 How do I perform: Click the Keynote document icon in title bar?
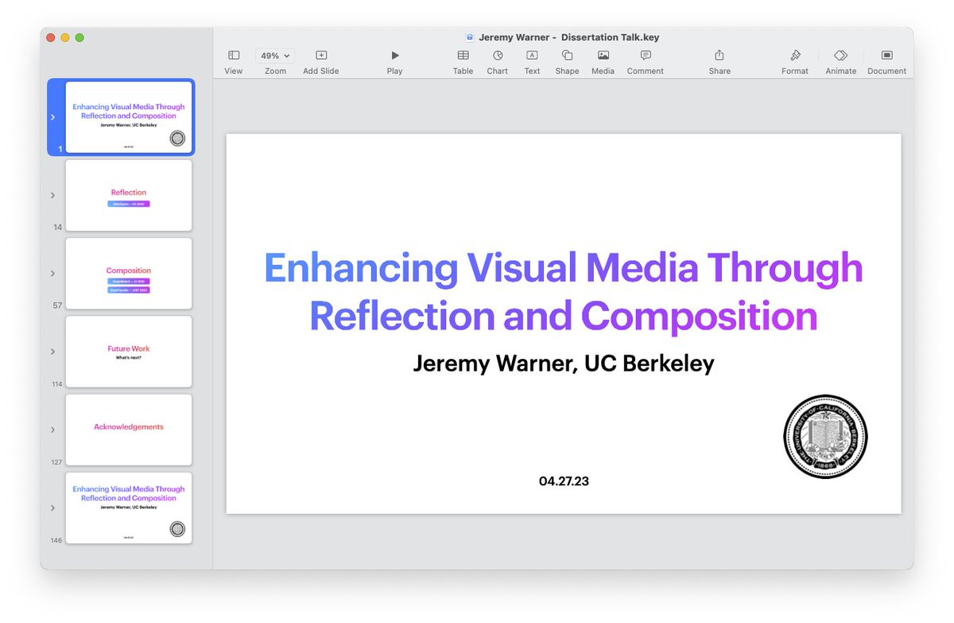pos(470,37)
